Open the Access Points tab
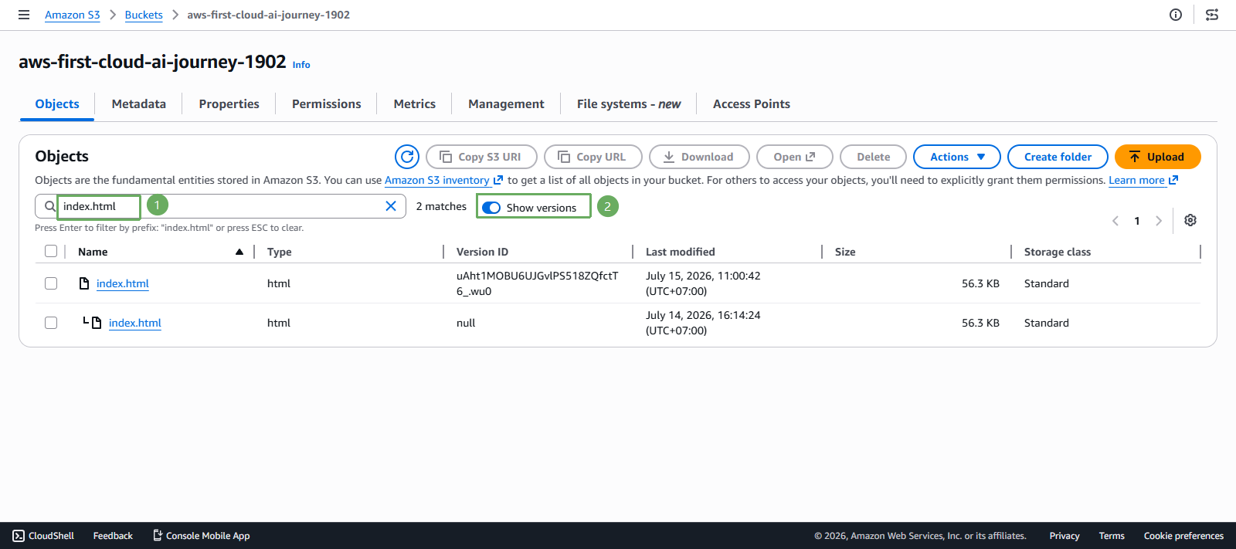 pyautogui.click(x=752, y=104)
